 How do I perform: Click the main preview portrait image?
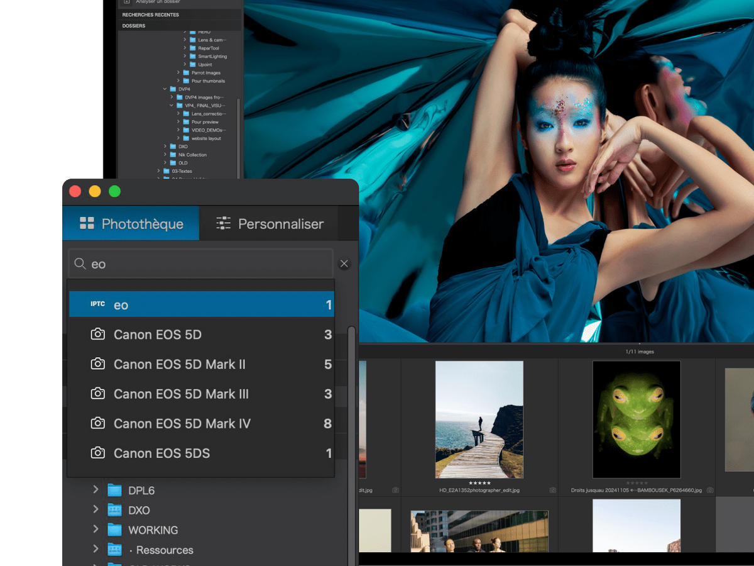tap(499, 171)
